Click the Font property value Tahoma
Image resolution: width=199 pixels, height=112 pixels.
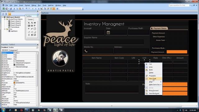[x=25, y=81]
